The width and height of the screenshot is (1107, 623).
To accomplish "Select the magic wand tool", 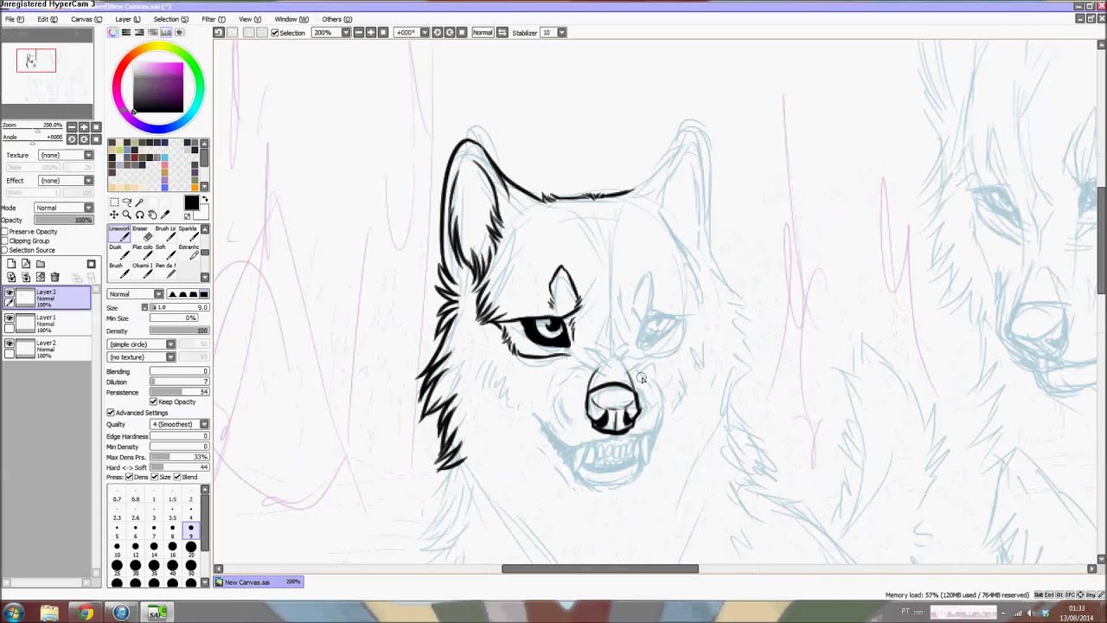I will click(x=140, y=202).
